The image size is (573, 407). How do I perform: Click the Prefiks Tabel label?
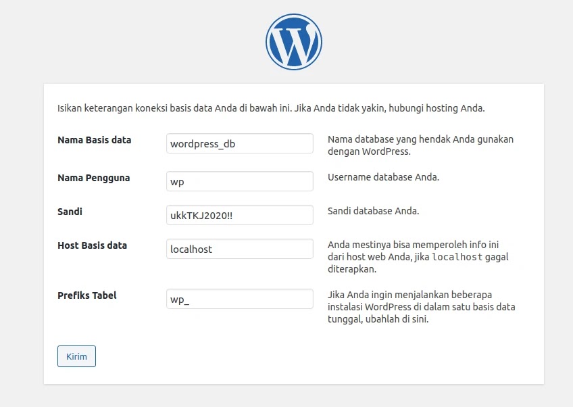[x=86, y=295]
